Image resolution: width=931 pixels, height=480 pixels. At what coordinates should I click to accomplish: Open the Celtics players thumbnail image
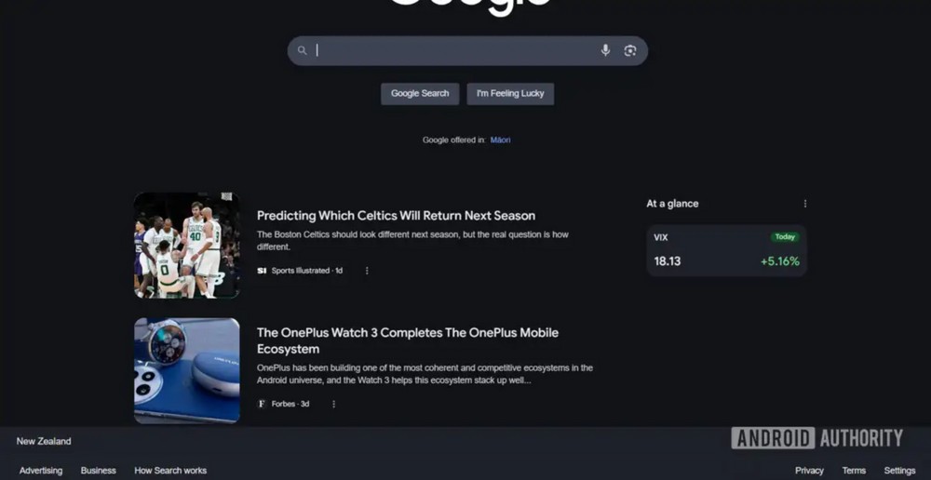(186, 245)
